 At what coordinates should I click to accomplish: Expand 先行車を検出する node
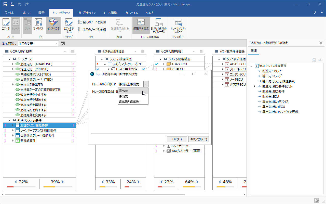(13, 84)
